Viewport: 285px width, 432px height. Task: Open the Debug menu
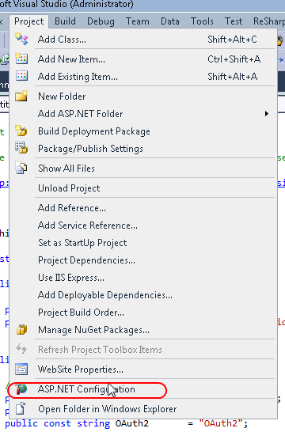pyautogui.click(x=101, y=21)
